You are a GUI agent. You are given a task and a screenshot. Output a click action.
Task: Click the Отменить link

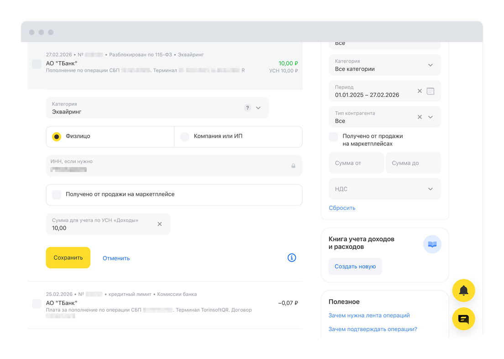point(116,258)
